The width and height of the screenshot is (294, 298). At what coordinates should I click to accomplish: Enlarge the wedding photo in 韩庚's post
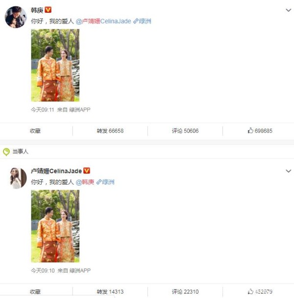pyautogui.click(x=55, y=65)
